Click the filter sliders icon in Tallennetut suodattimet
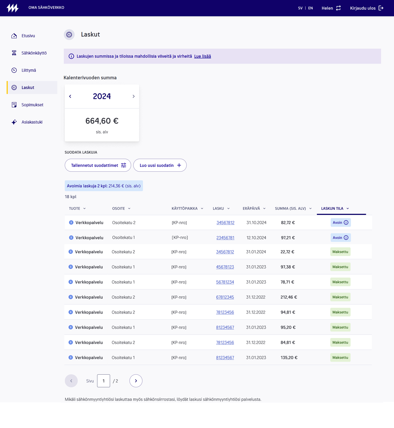The image size is (394, 428). [124, 165]
